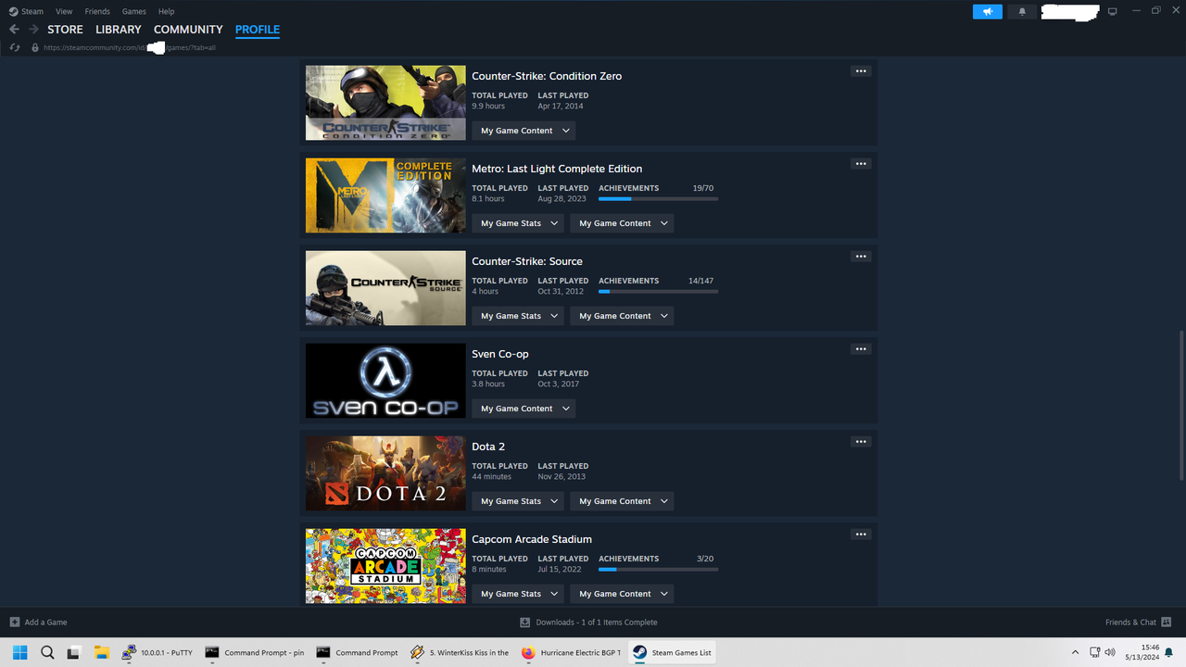Image resolution: width=1186 pixels, height=667 pixels.
Task: Switch to the STORE tab
Action: [x=65, y=30]
